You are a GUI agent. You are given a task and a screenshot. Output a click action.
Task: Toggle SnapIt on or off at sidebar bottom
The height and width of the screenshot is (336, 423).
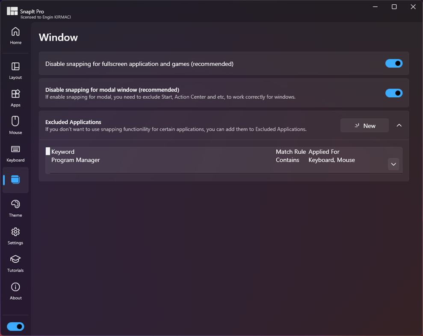(x=15, y=326)
